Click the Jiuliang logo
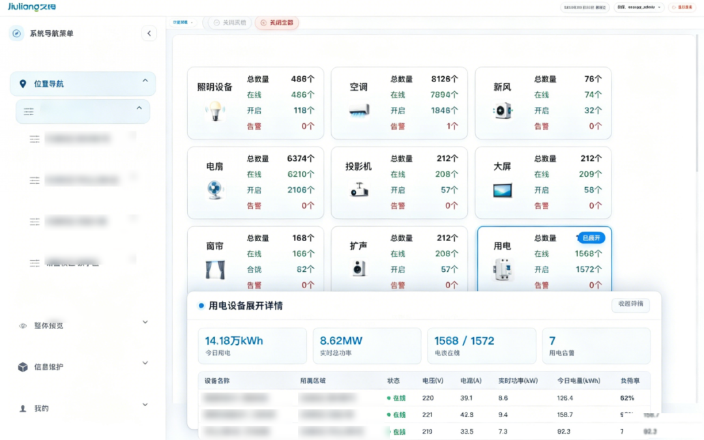This screenshot has height=440, width=704. click(31, 7)
